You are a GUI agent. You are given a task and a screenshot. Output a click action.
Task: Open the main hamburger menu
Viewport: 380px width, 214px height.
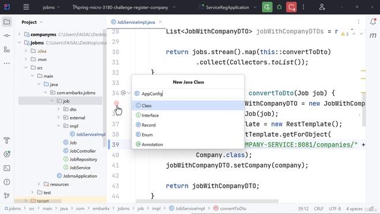(26, 7)
